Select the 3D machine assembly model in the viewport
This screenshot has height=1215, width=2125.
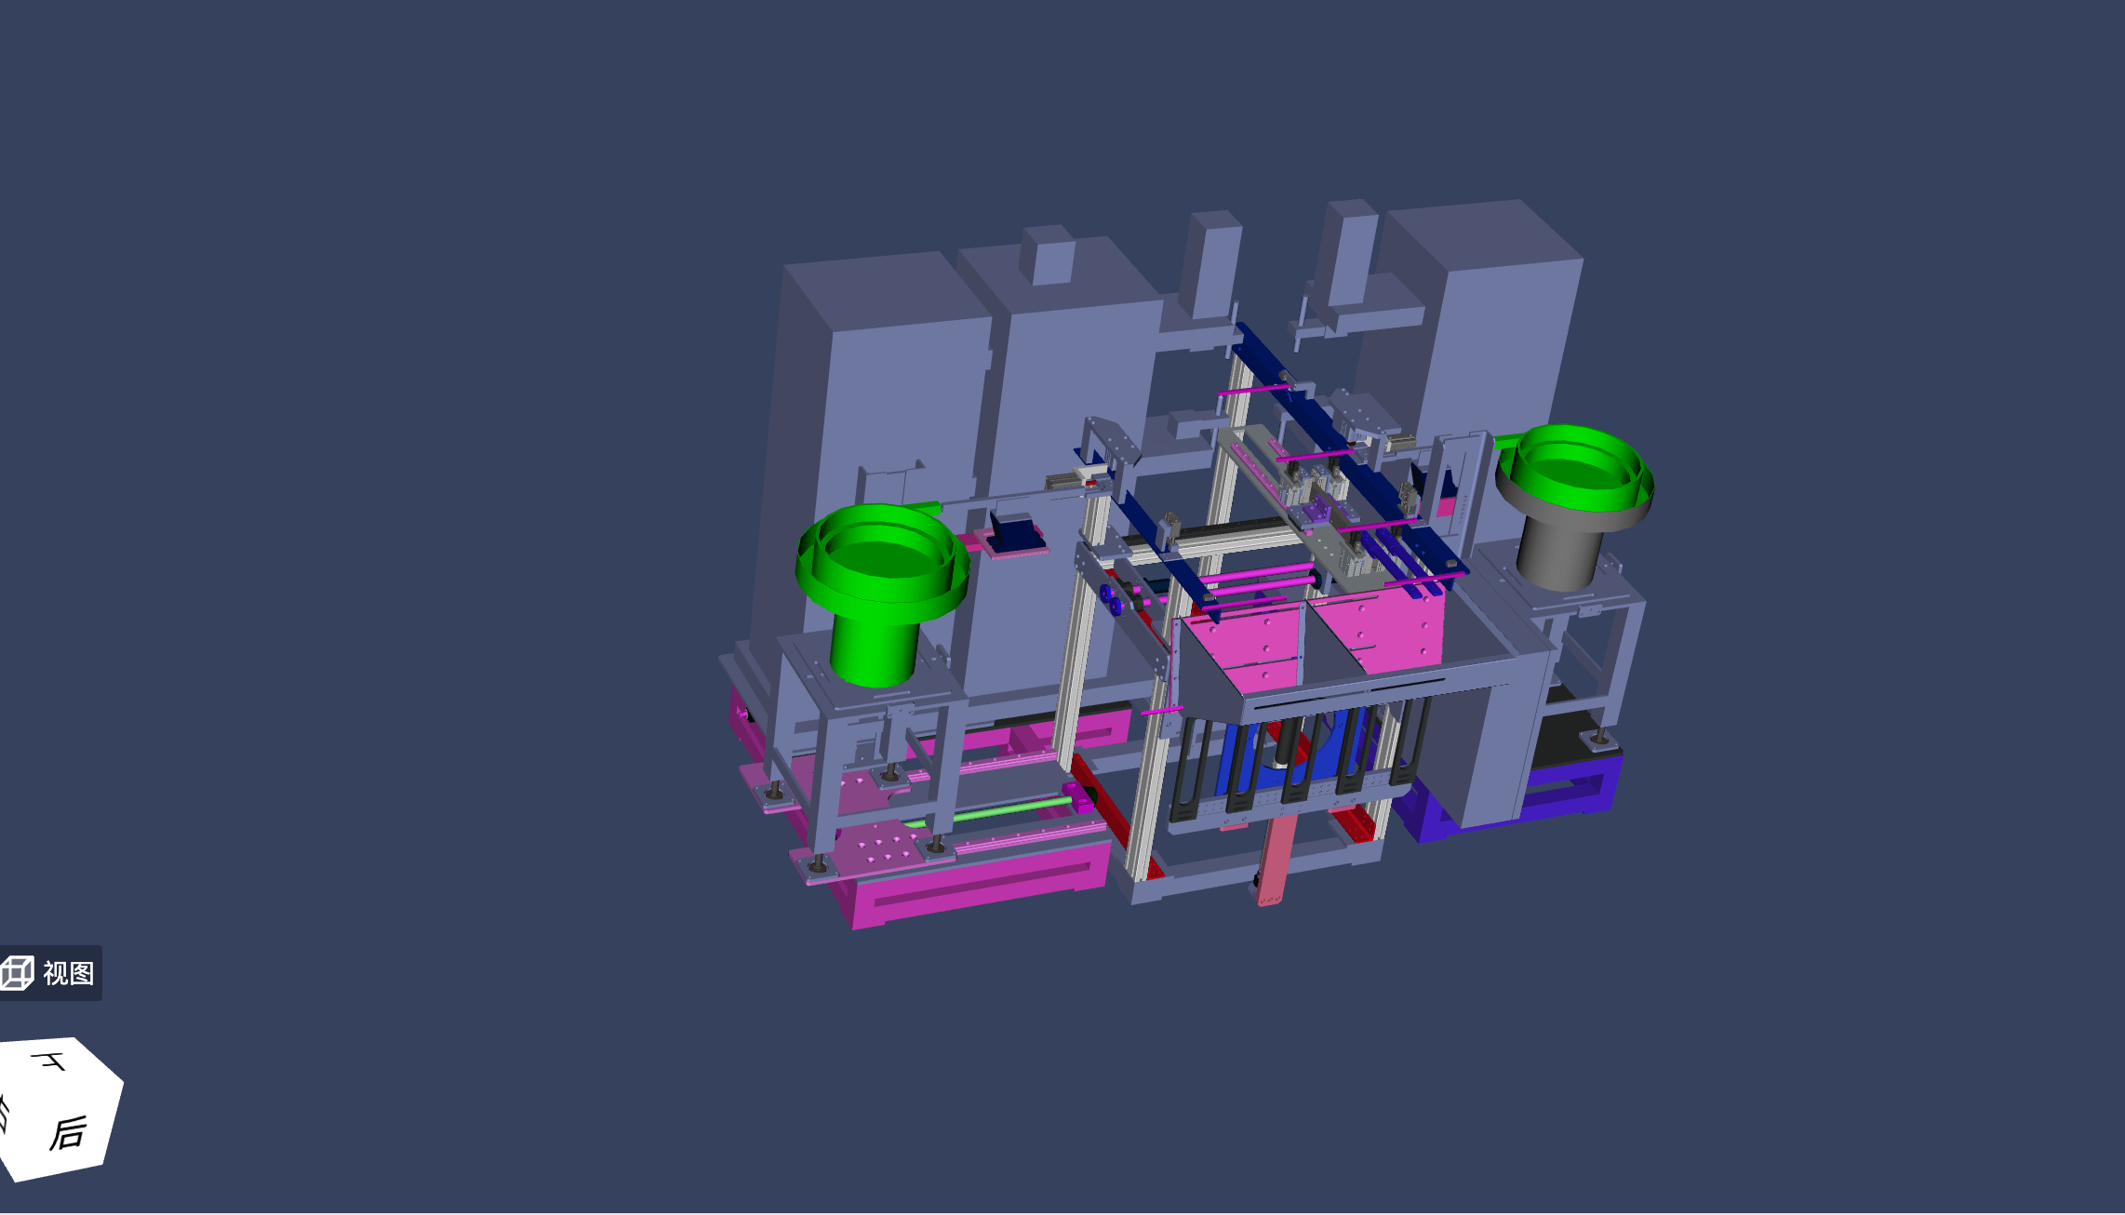point(1185,566)
